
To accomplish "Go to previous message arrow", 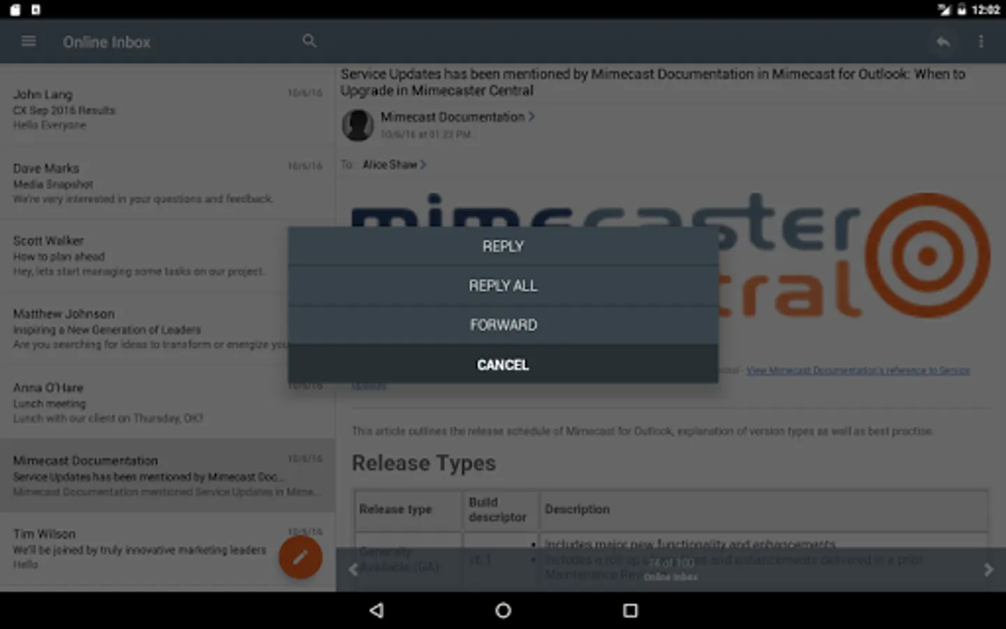I will pos(353,570).
